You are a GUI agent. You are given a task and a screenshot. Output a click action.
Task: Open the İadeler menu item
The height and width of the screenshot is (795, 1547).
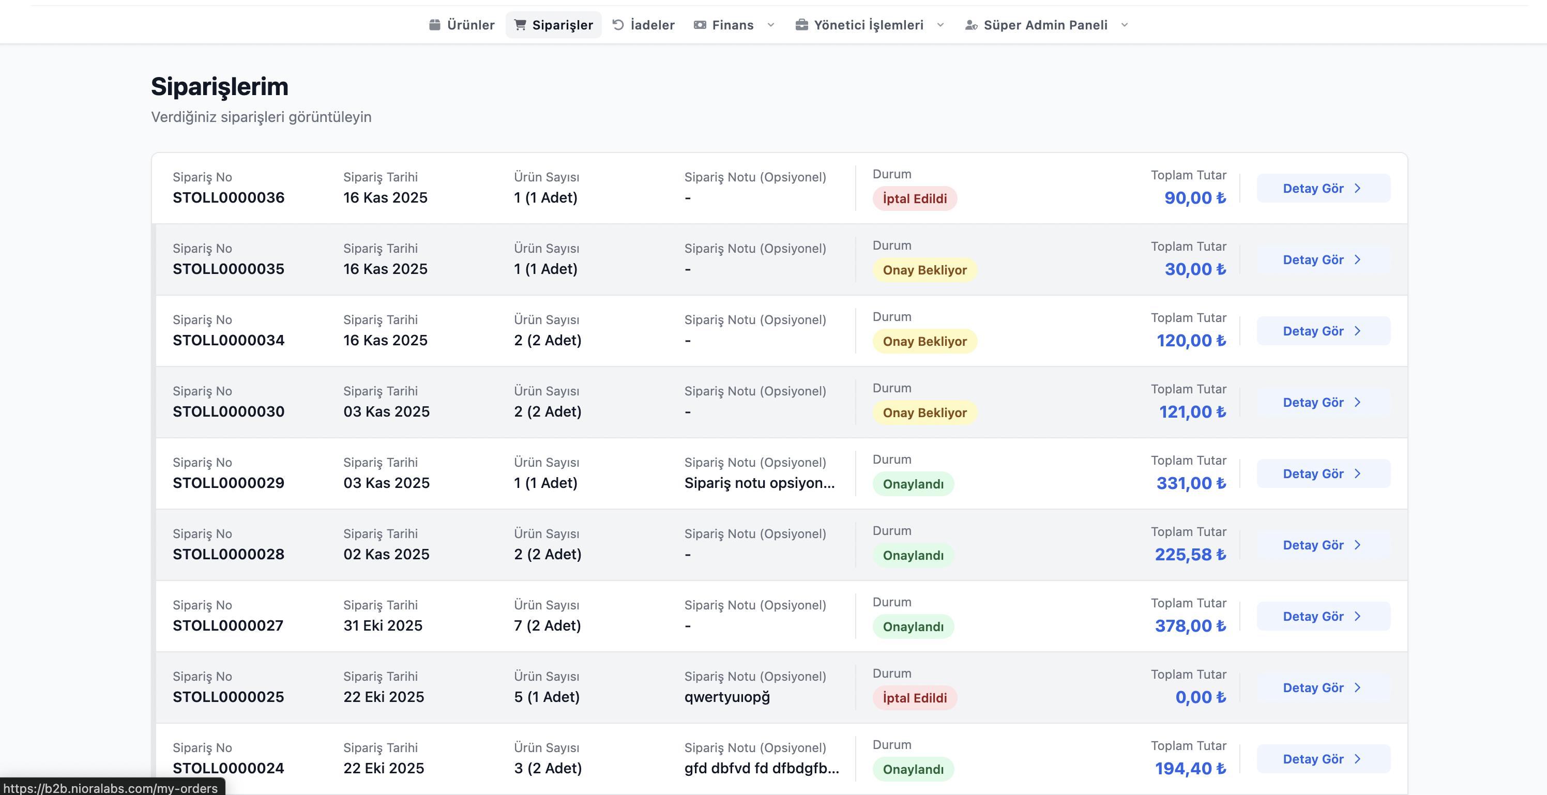click(x=652, y=25)
